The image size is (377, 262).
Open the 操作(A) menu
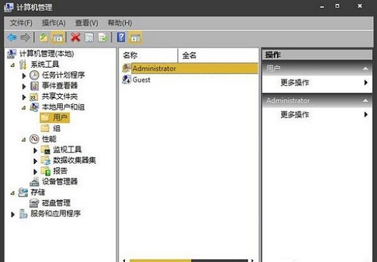pos(54,23)
